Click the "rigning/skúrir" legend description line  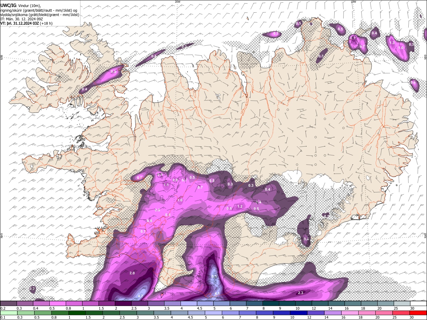(x=39, y=10)
